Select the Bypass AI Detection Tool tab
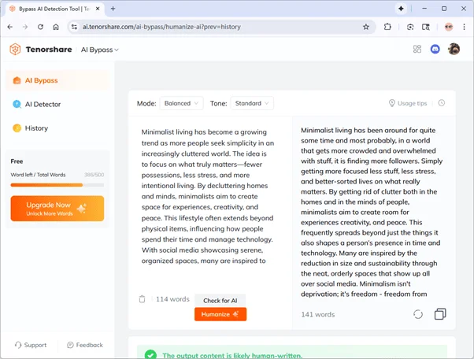The image size is (474, 359). 54,9
